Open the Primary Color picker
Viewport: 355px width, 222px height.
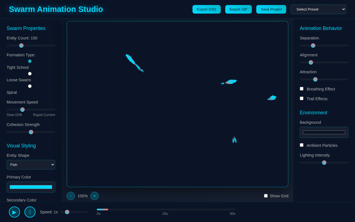tap(31, 187)
